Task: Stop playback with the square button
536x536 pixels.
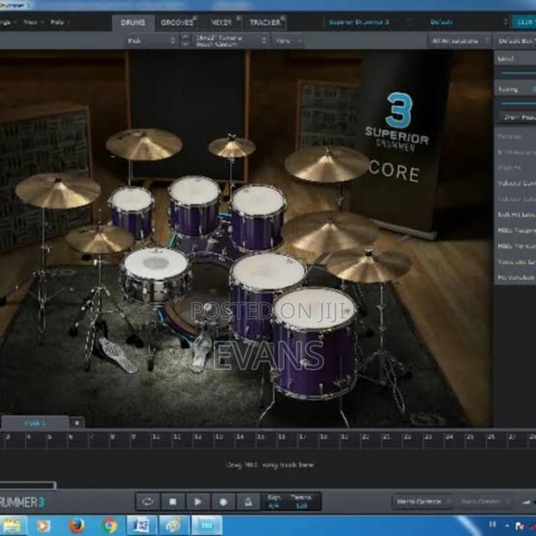Action: pyautogui.click(x=173, y=501)
